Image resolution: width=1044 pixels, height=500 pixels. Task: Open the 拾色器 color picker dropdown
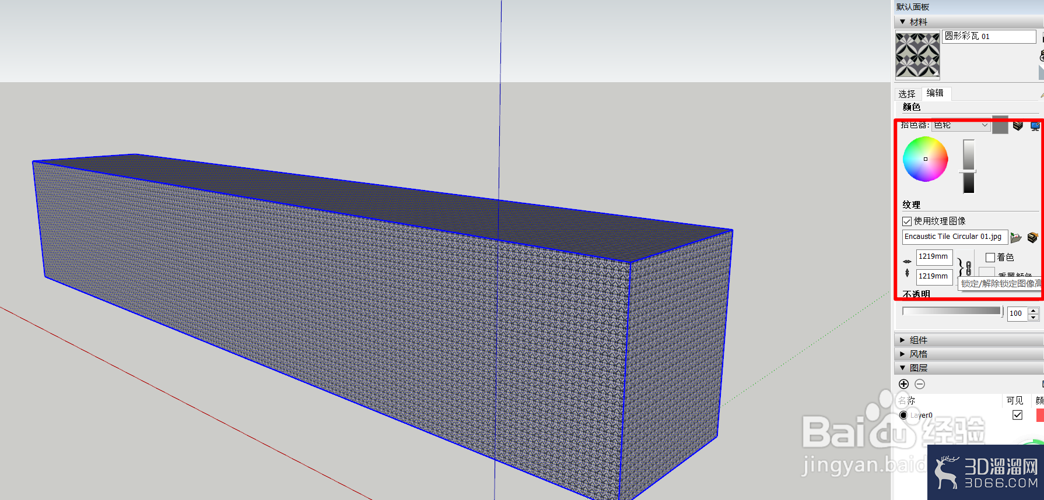point(961,125)
